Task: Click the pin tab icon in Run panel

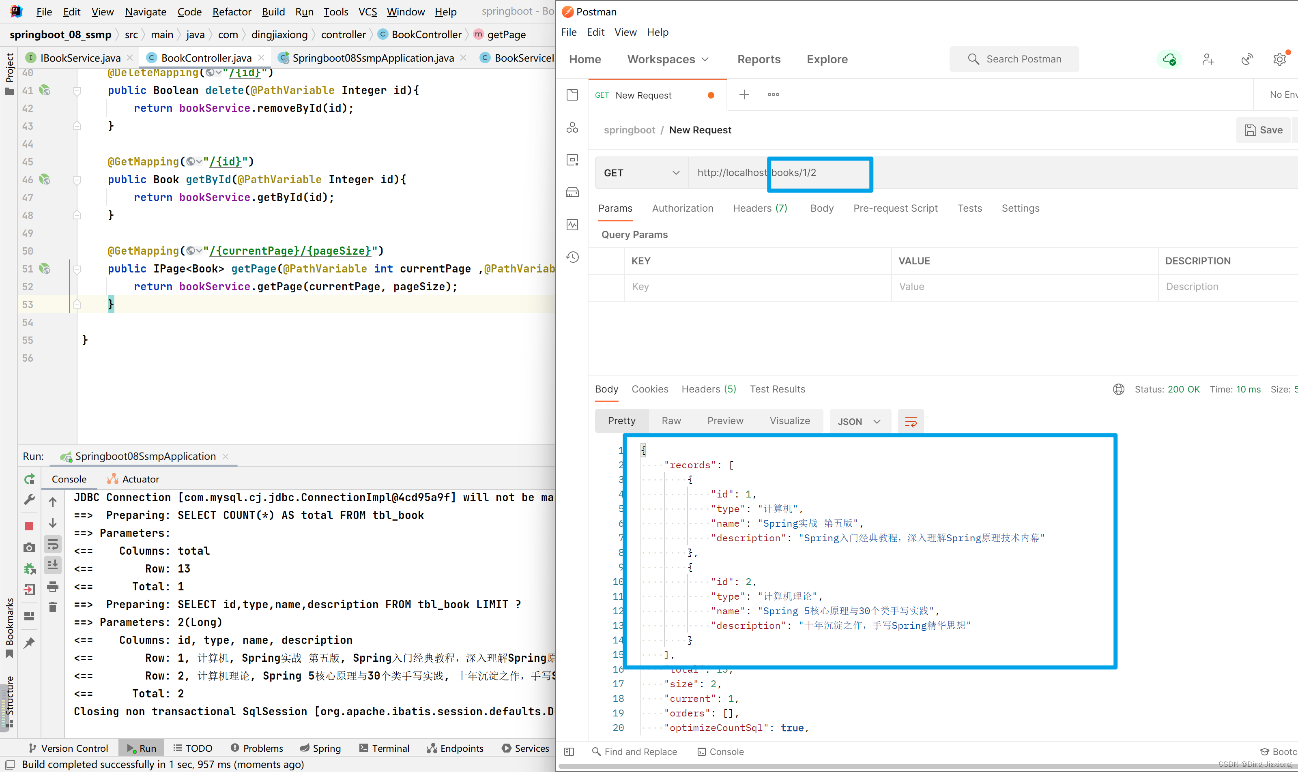Action: click(29, 643)
